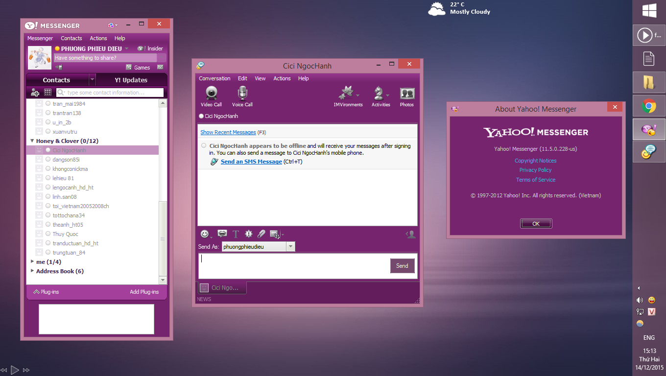Click the skin color chooser icon in the title bar
The height and width of the screenshot is (376, 666).
[x=112, y=24]
